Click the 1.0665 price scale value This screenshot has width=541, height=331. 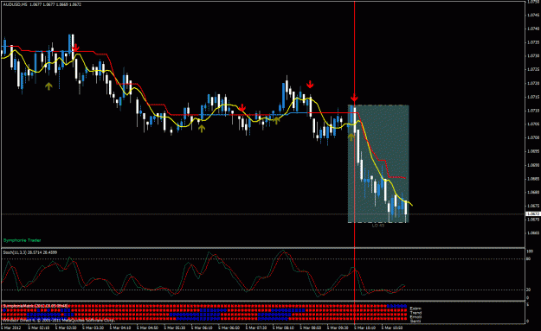tap(533, 232)
